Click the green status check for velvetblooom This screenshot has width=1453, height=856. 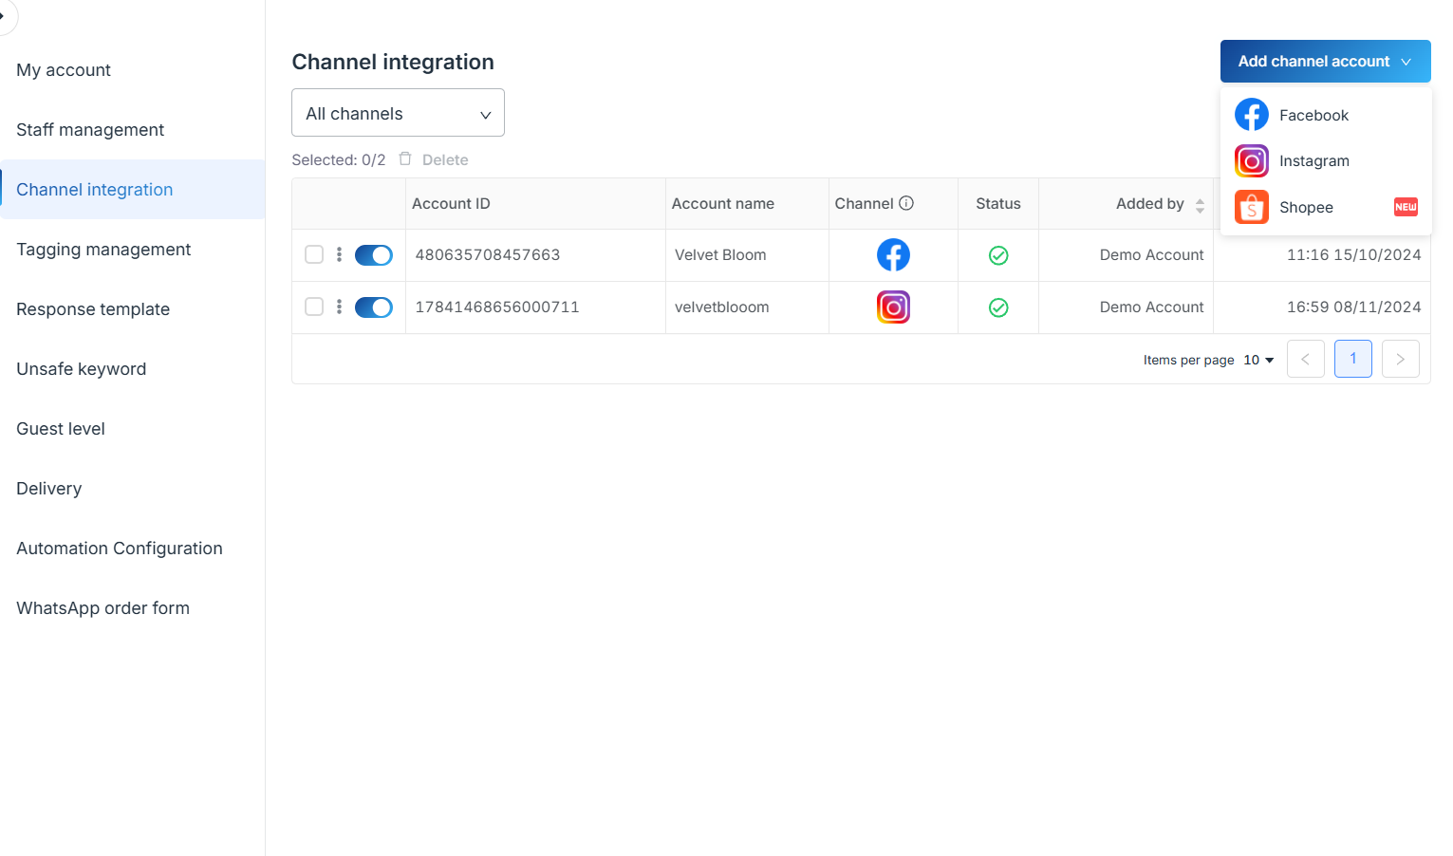[x=998, y=307]
